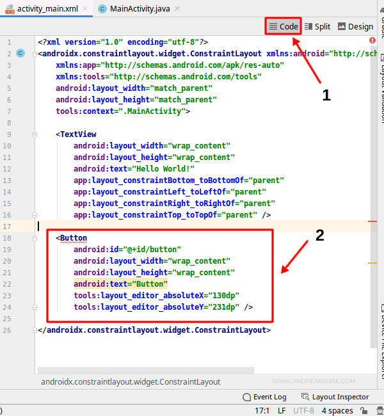Click the yellow warning stripe mark near line 20

tap(372, 263)
